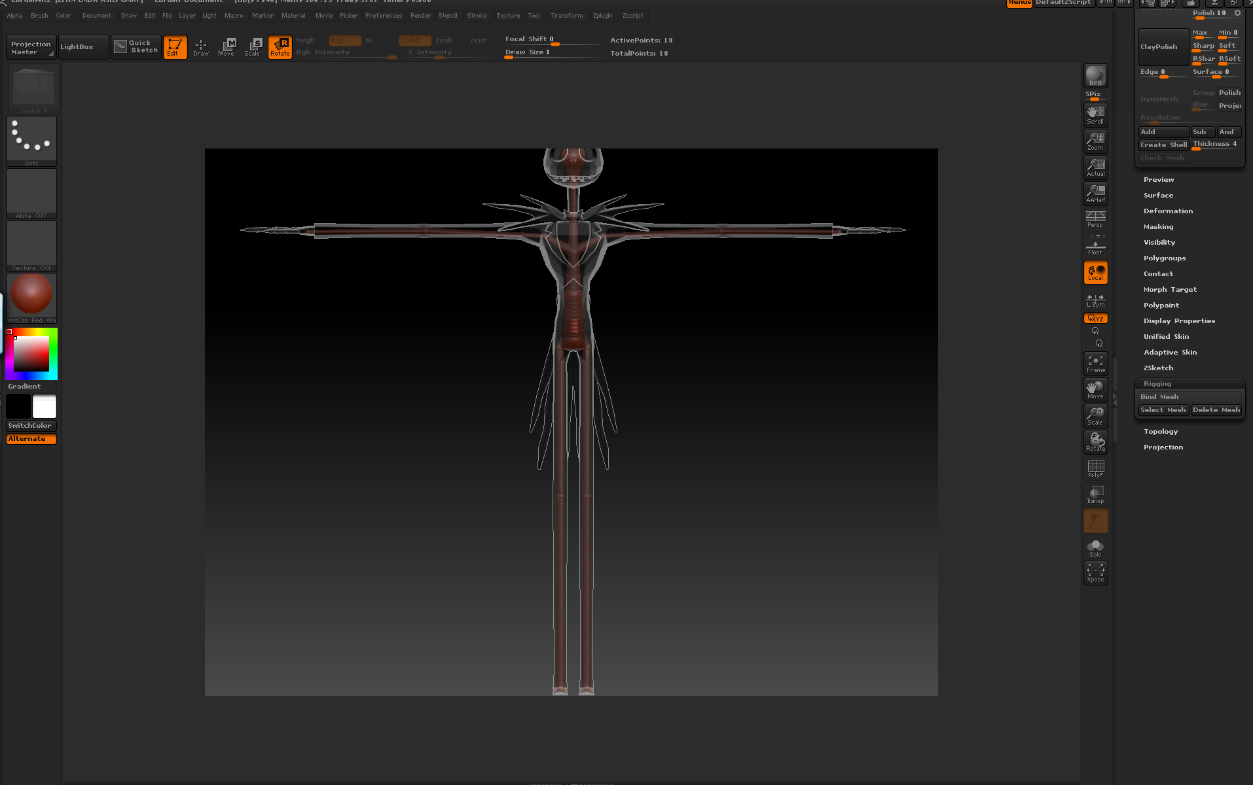
Task: Toggle Persp perspective mode
Action: [1095, 219]
